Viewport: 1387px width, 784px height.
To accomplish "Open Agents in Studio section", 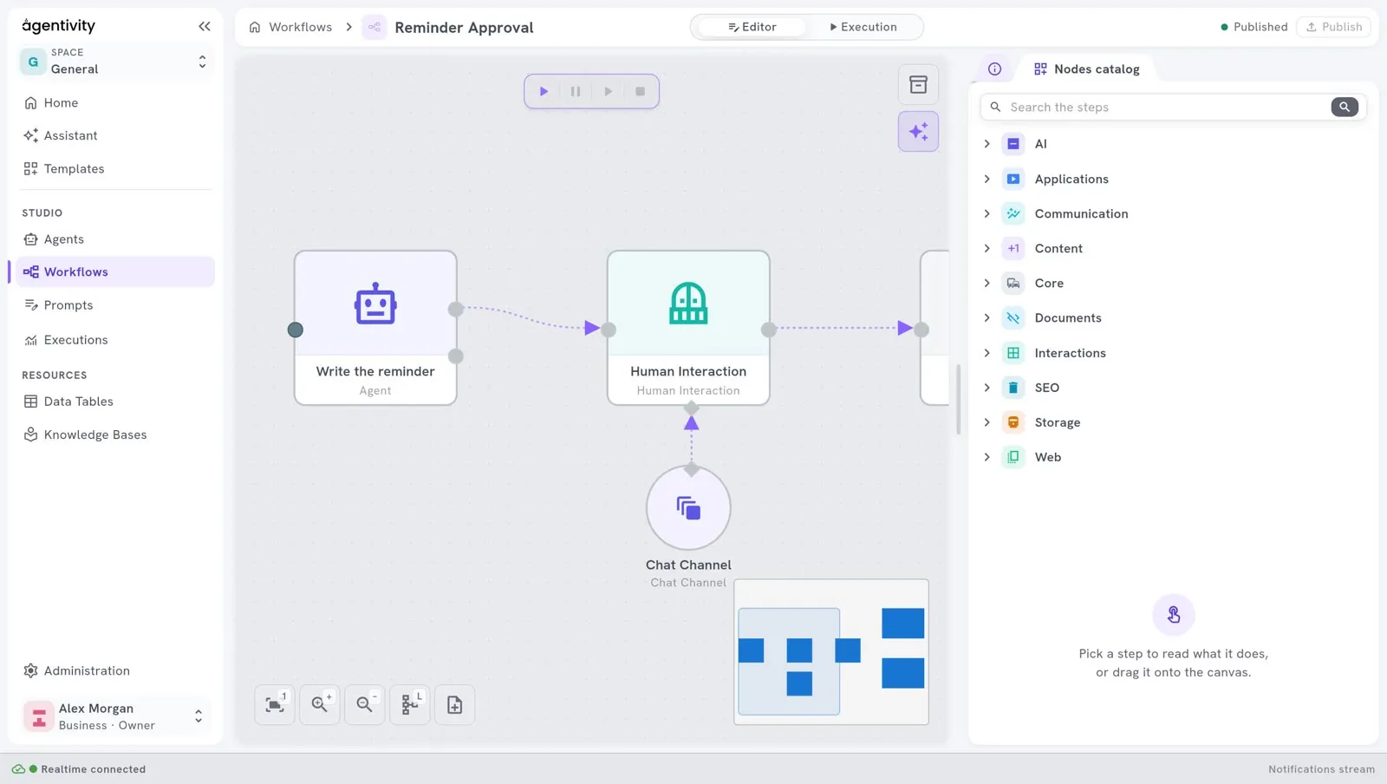I will (x=114, y=239).
